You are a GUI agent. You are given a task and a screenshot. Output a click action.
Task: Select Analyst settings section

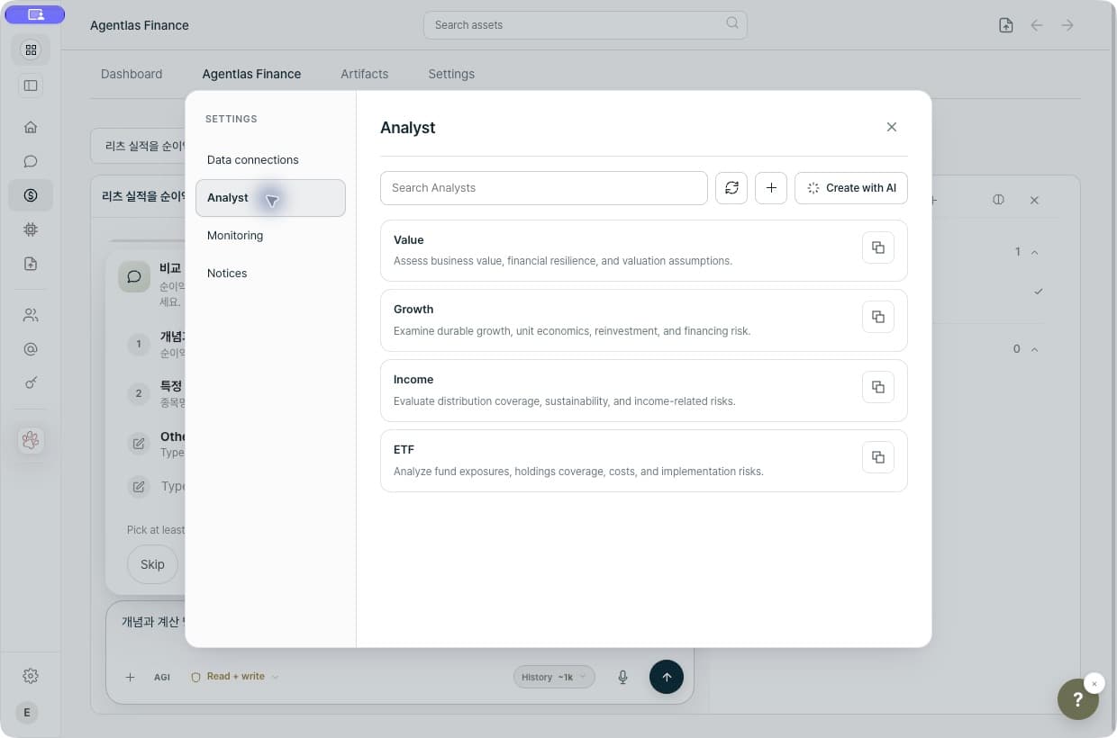click(270, 198)
